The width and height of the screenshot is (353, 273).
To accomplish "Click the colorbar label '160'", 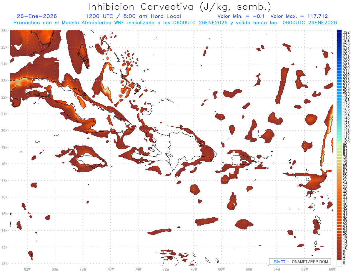I will (346, 112).
